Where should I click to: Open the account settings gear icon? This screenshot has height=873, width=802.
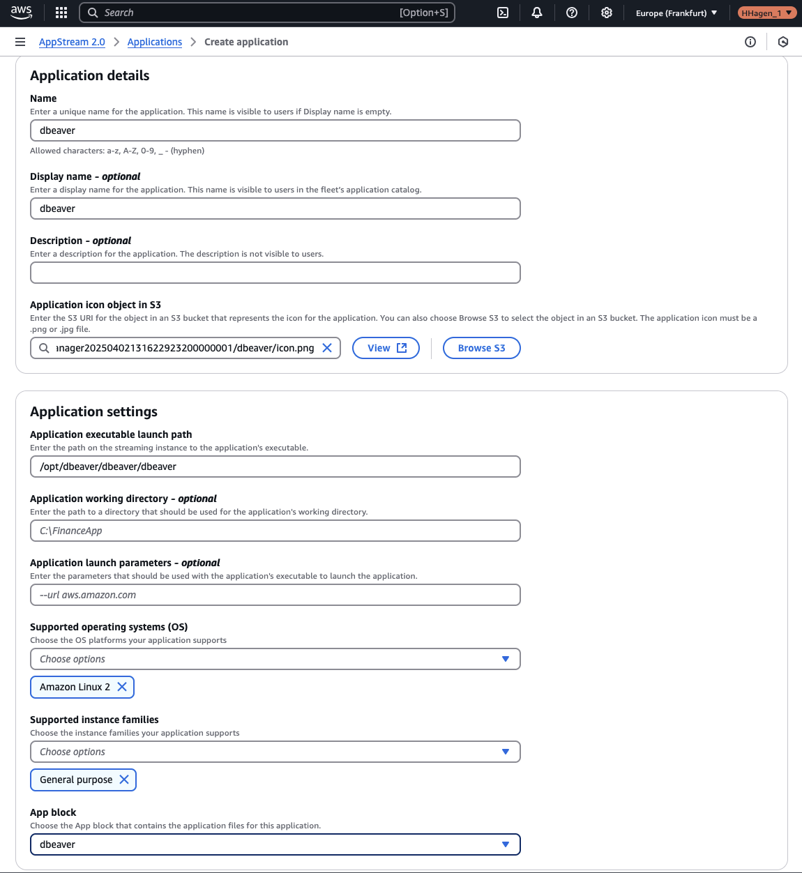click(606, 13)
